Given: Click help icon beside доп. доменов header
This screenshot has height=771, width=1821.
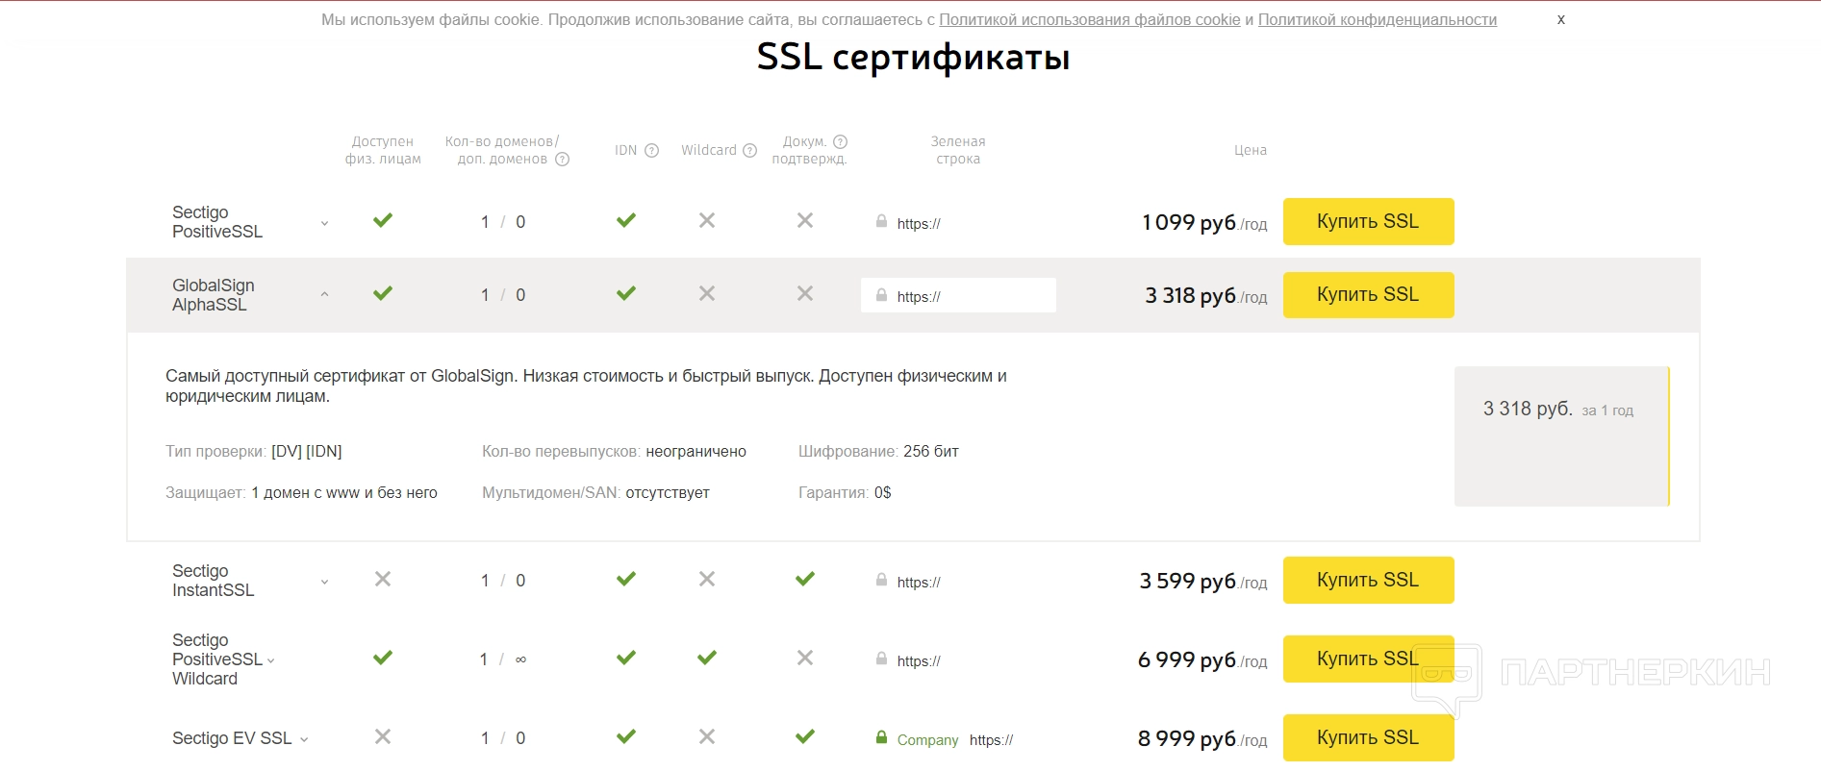Looking at the screenshot, I should (563, 160).
